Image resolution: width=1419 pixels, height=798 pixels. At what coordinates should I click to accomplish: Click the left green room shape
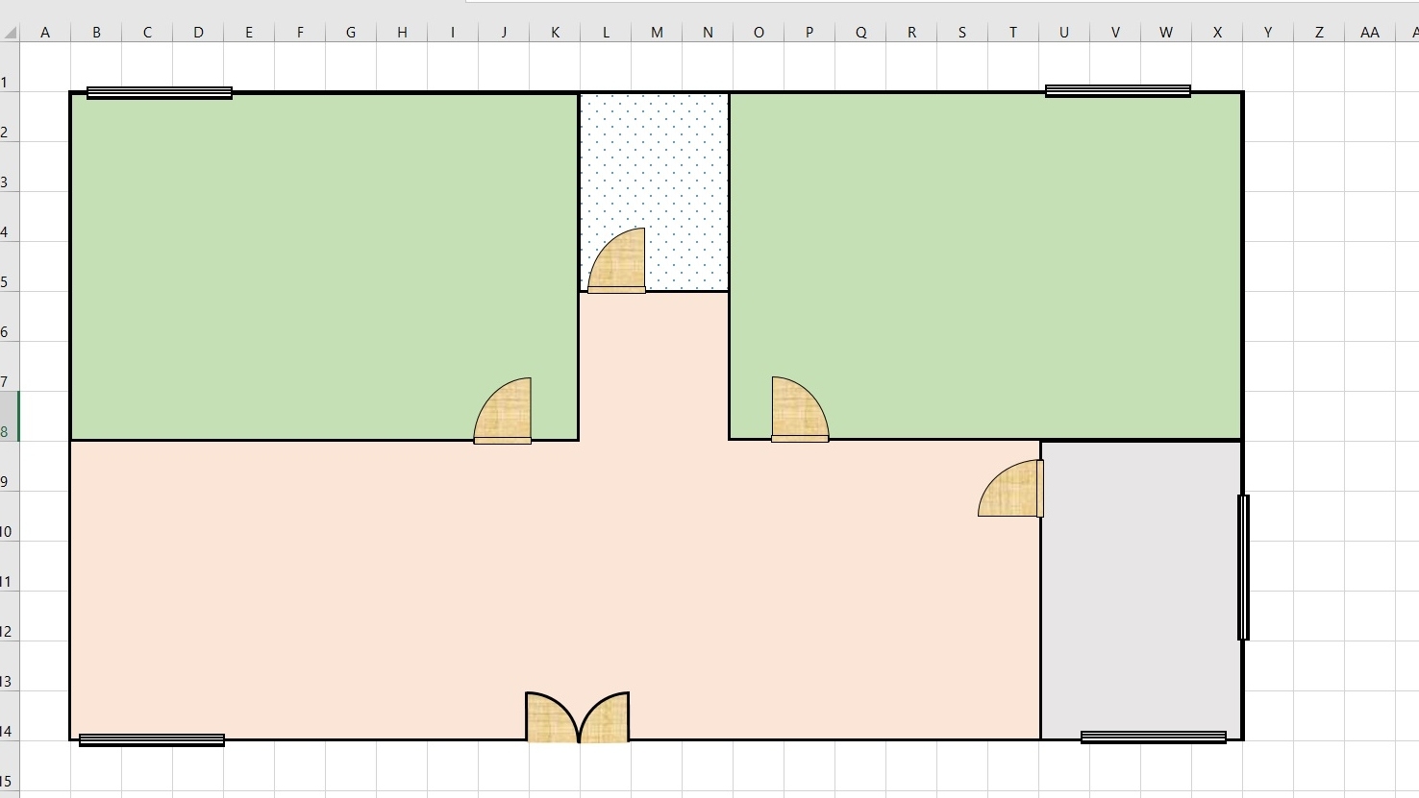pos(288,259)
